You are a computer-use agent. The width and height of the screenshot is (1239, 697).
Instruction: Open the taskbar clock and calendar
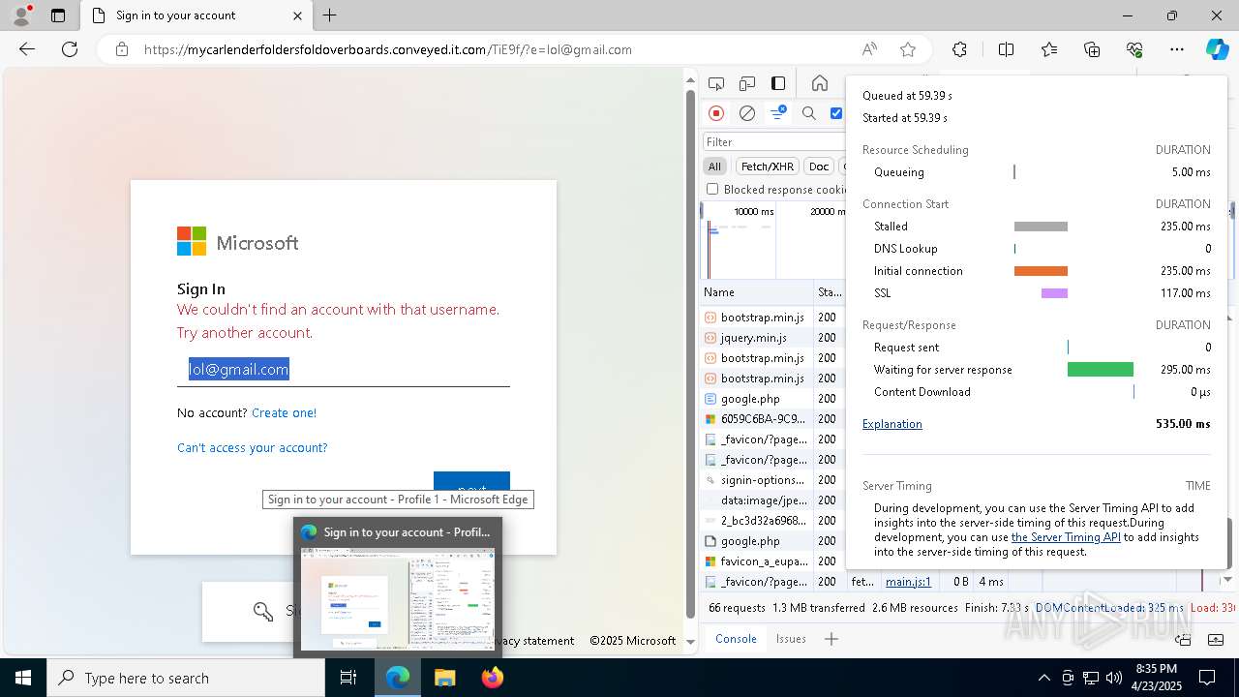point(1155,678)
